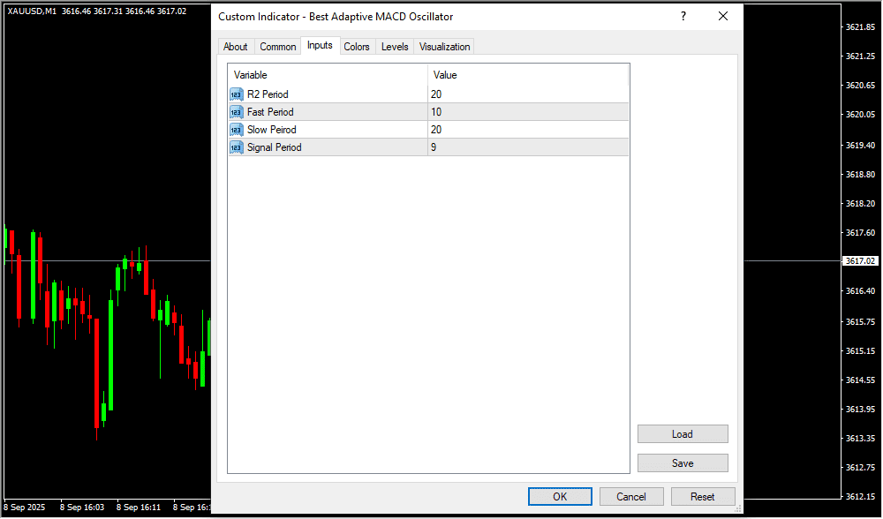The width and height of the screenshot is (883, 519).
Task: Click the integer icon beside Fast Period
Action: coord(237,112)
